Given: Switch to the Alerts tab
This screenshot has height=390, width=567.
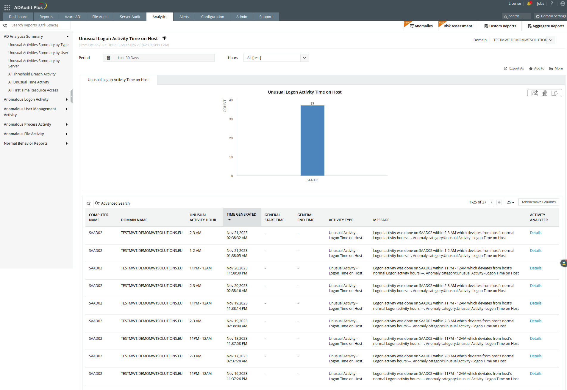Looking at the screenshot, I should (184, 17).
